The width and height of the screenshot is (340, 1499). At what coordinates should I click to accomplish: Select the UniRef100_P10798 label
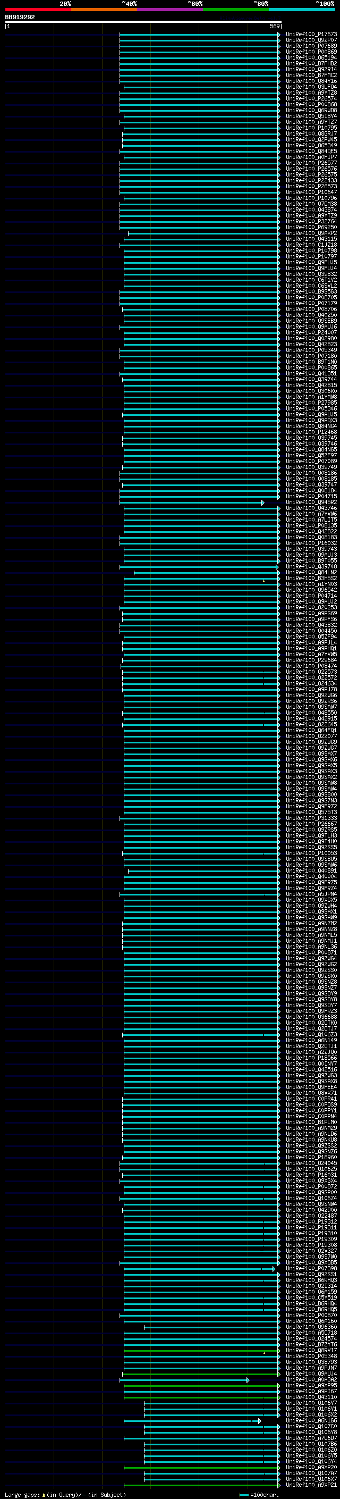tap(311, 251)
